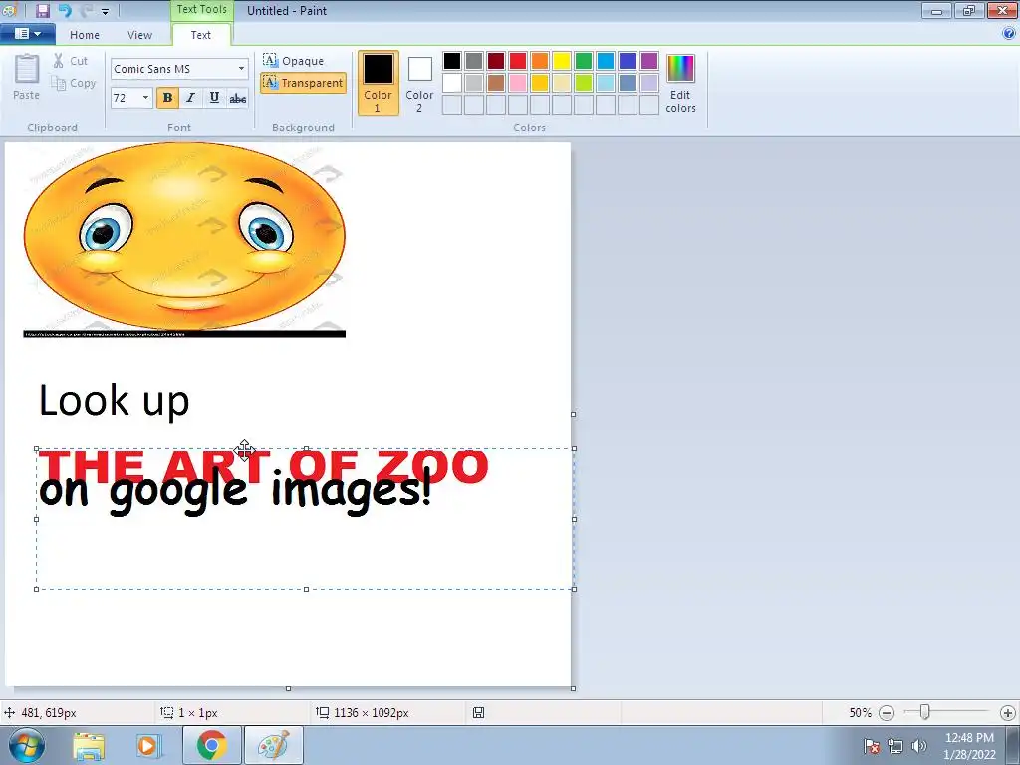Pick the pink rose color swatch
The width and height of the screenshot is (1020, 765).
click(518, 83)
